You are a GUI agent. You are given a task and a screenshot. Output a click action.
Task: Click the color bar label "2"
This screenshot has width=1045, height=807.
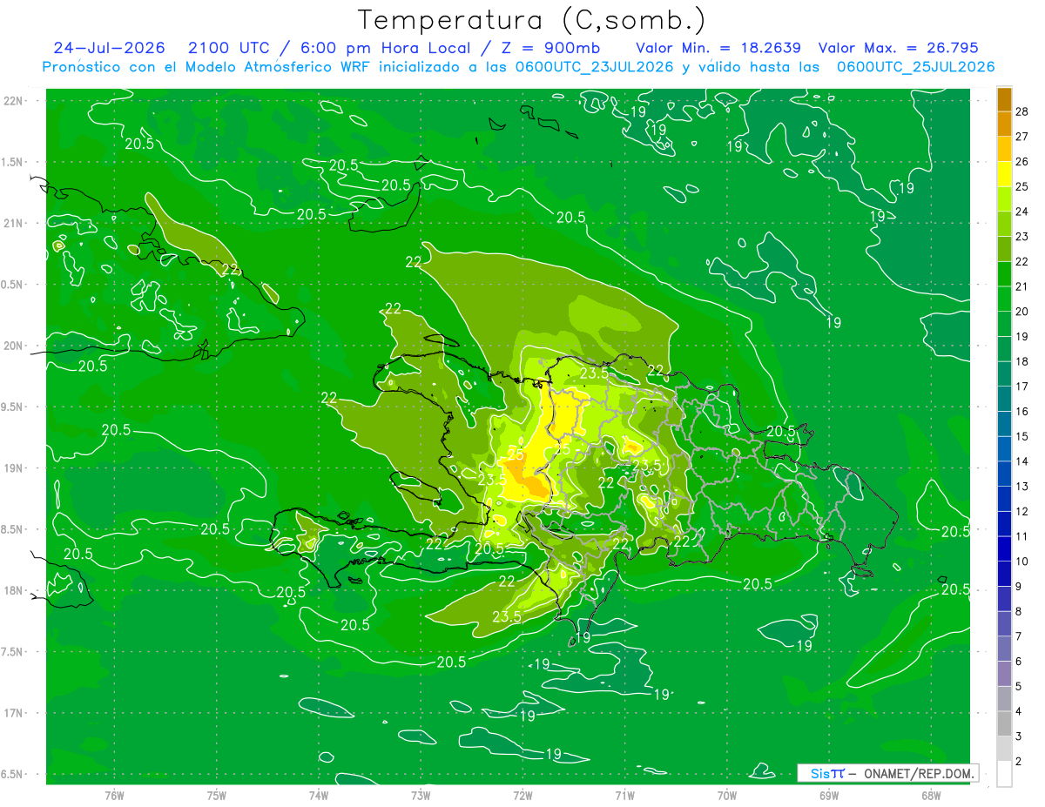(x=1017, y=761)
